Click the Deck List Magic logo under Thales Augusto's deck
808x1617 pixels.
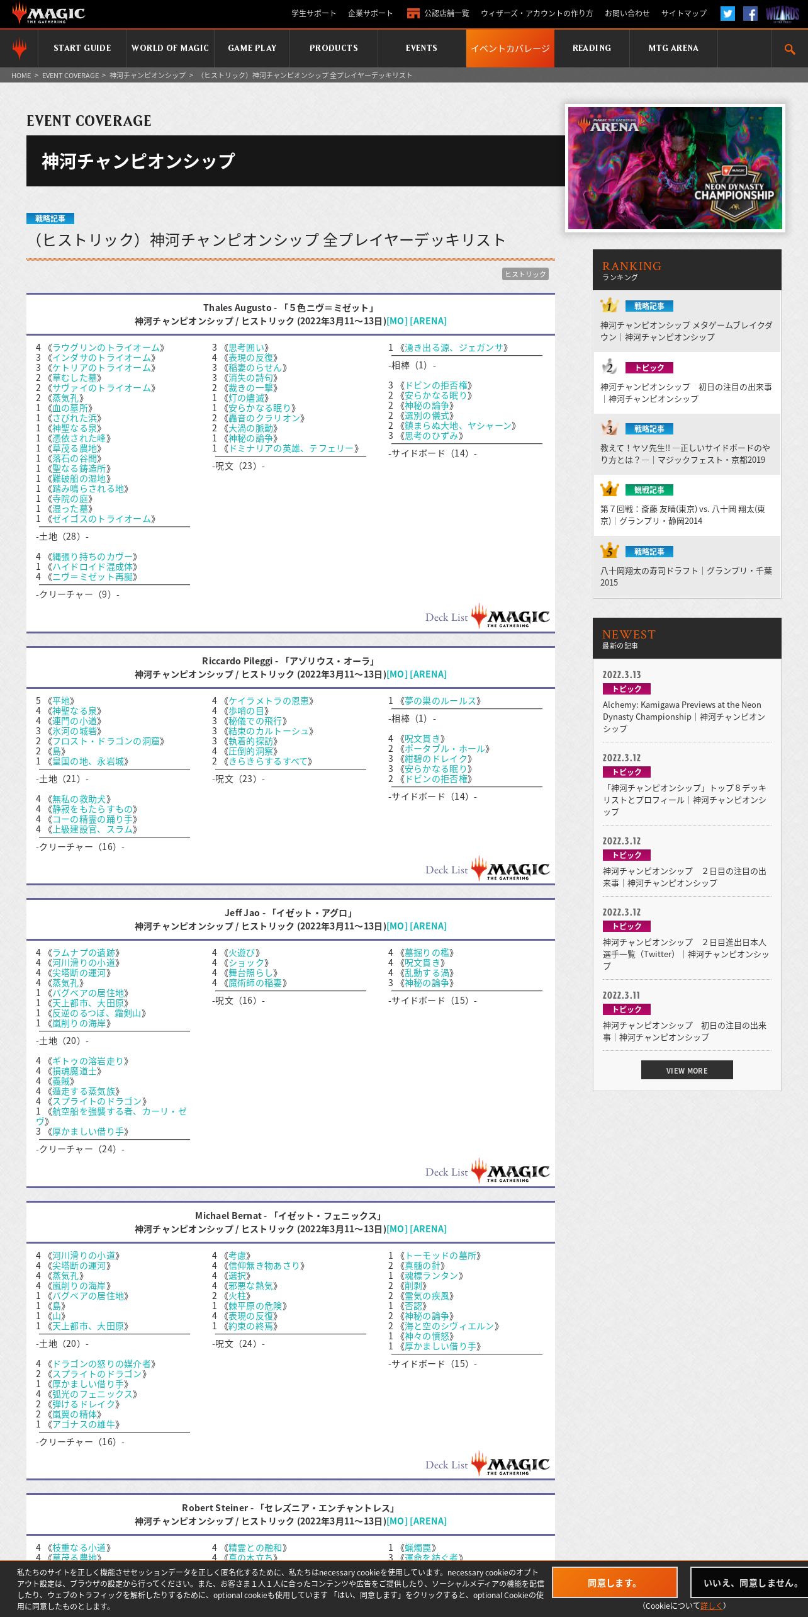[x=488, y=616]
